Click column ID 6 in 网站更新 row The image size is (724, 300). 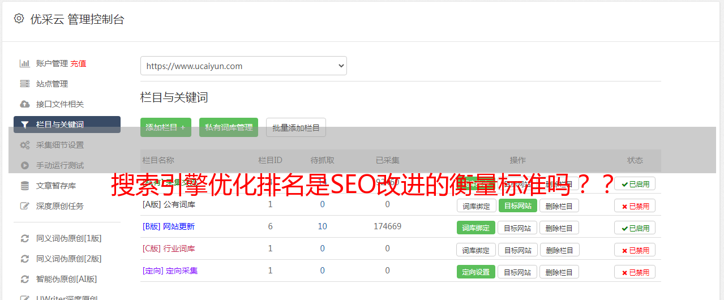tap(270, 226)
